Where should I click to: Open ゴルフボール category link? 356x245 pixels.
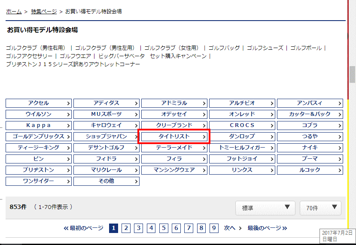pyautogui.click(x=306, y=48)
